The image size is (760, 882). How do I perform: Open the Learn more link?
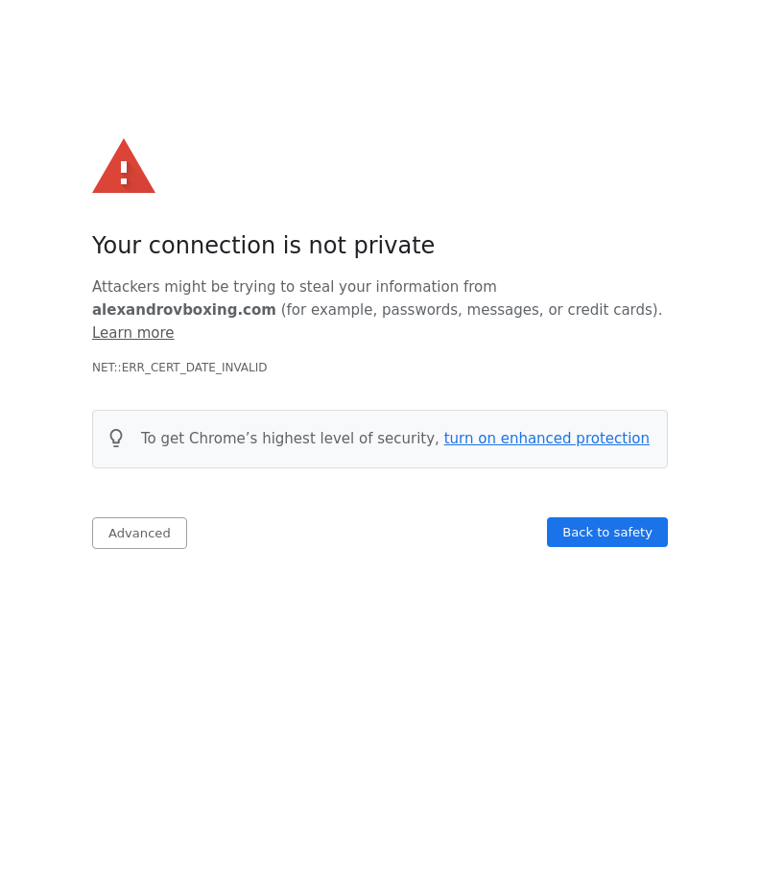click(132, 333)
